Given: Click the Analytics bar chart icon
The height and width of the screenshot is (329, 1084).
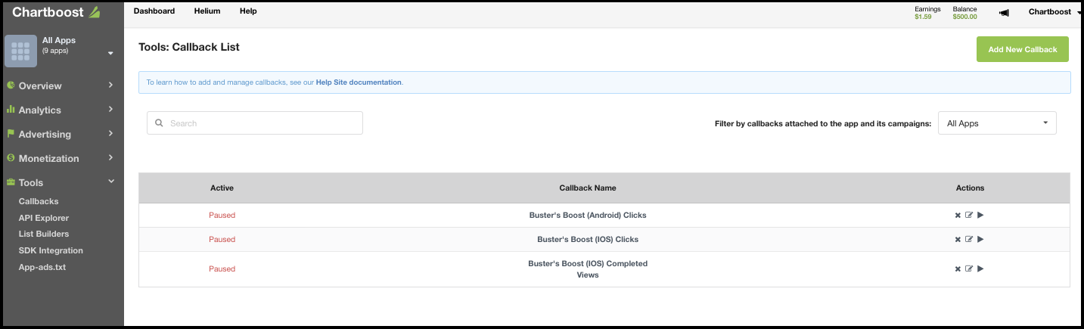Looking at the screenshot, I should (11, 110).
